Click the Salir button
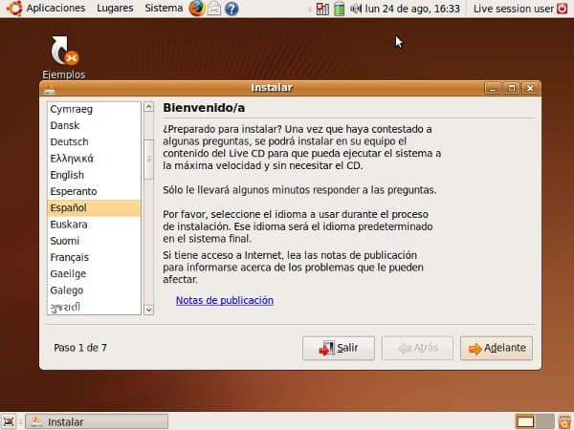 [x=338, y=349]
